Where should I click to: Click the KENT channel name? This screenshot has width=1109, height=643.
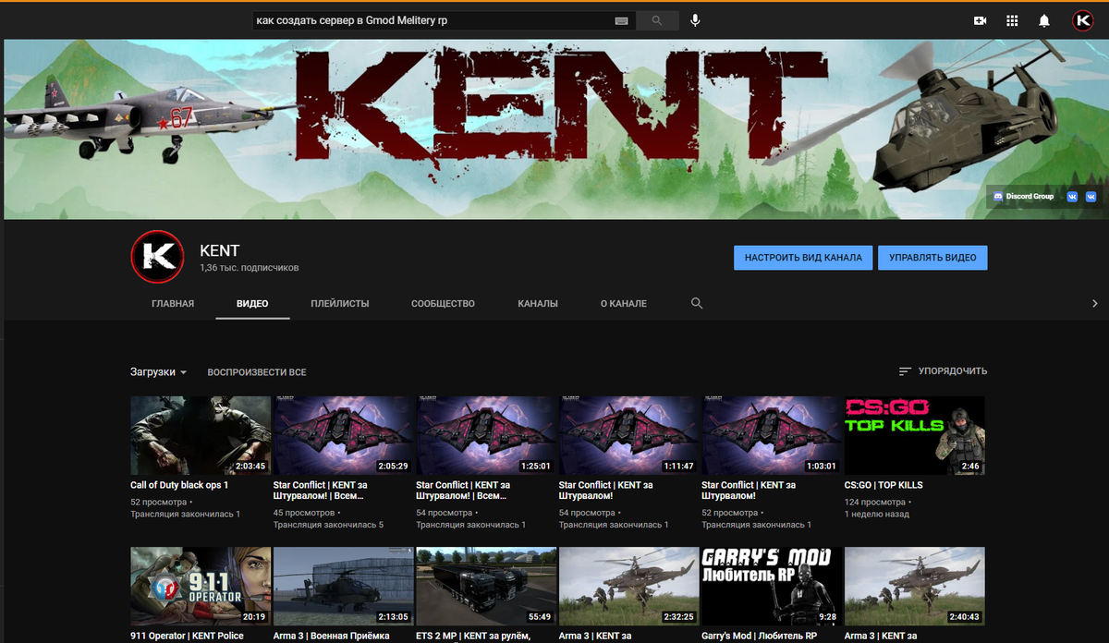pyautogui.click(x=219, y=250)
